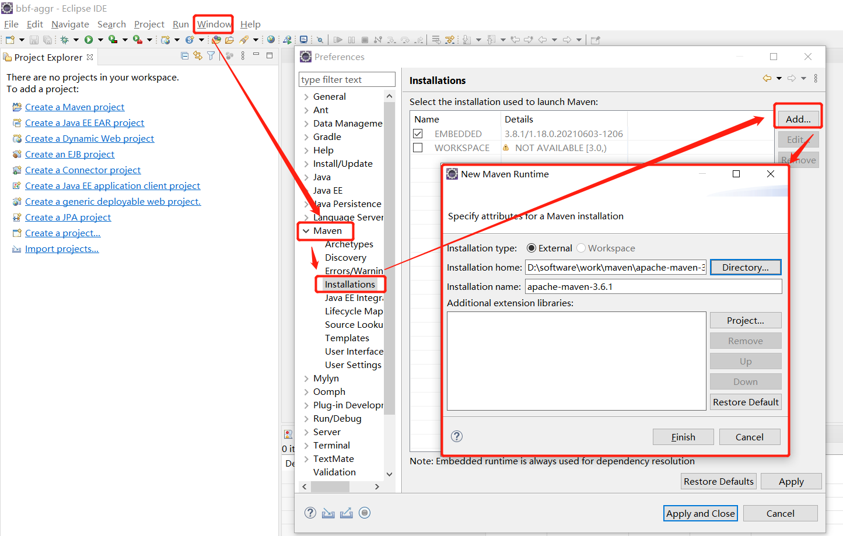Expand the Server preferences node

pyautogui.click(x=306, y=432)
